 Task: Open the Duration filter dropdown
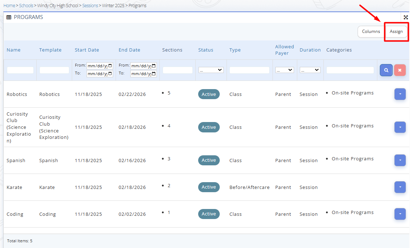click(x=310, y=70)
